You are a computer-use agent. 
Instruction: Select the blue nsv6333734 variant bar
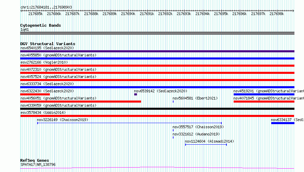pos(157,87)
